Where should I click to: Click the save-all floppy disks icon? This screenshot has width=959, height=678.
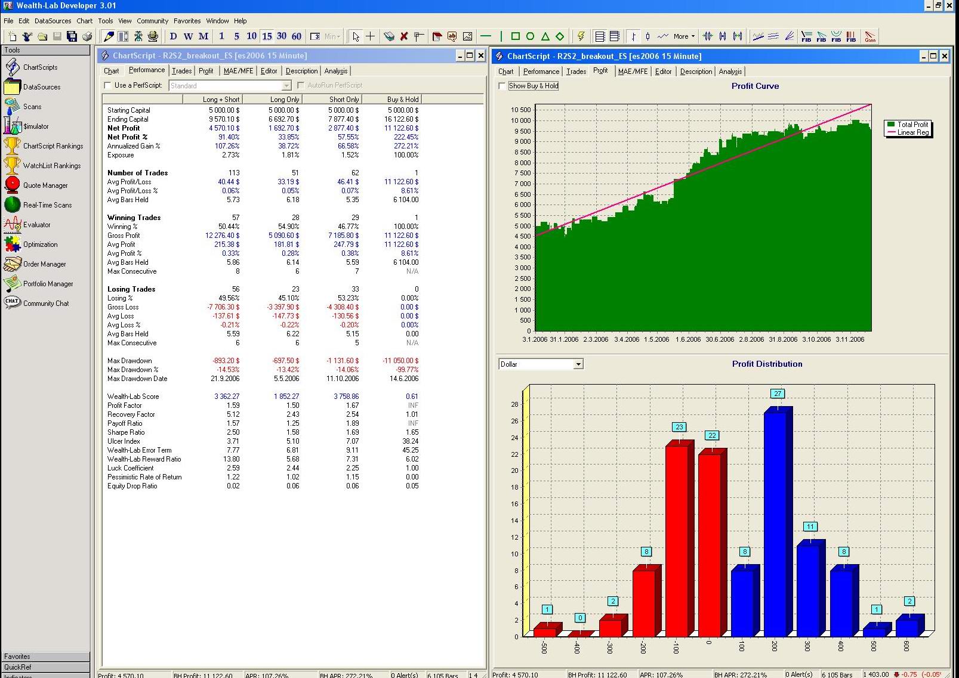(x=72, y=36)
